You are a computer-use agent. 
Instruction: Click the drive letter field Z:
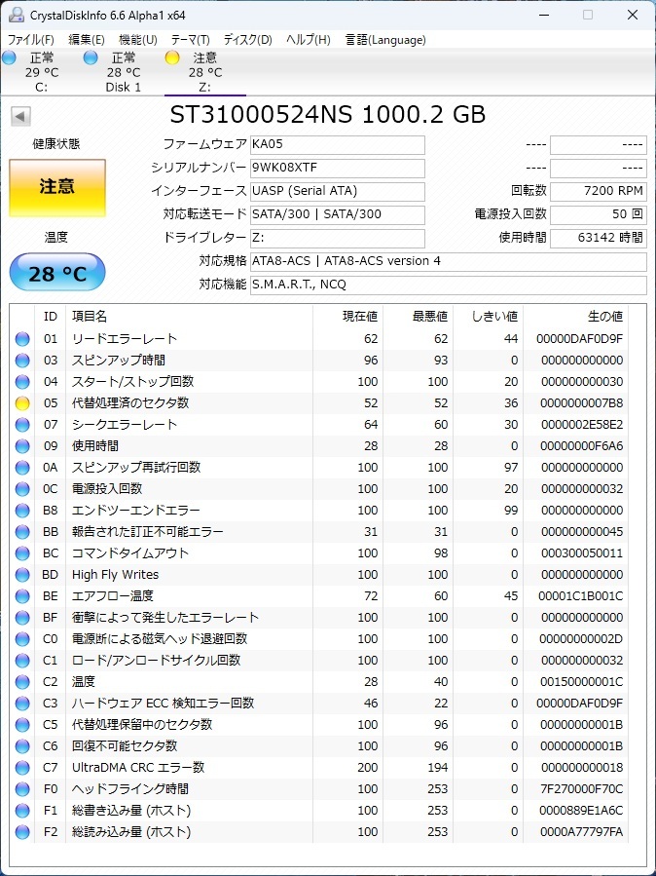click(x=338, y=238)
